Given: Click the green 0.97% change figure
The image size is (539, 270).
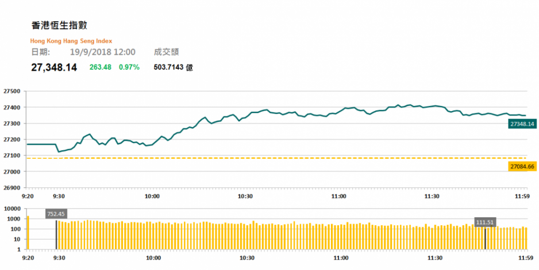Looking at the screenshot, I should tap(129, 67).
